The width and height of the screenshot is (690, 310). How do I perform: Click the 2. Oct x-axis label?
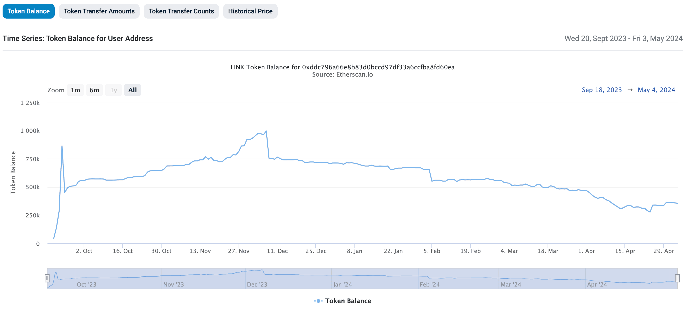[x=84, y=251]
